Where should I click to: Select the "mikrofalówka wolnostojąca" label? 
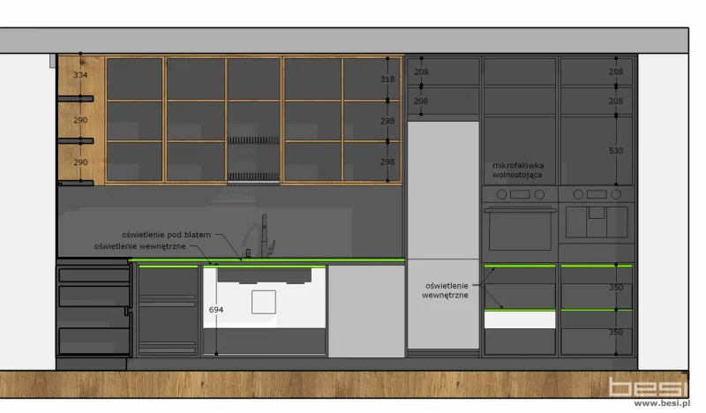coord(518,169)
